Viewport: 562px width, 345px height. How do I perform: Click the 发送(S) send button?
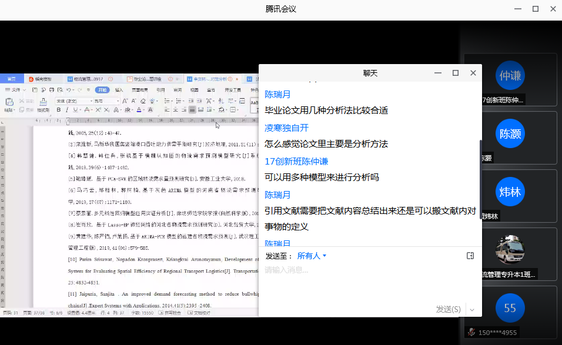[x=448, y=309]
